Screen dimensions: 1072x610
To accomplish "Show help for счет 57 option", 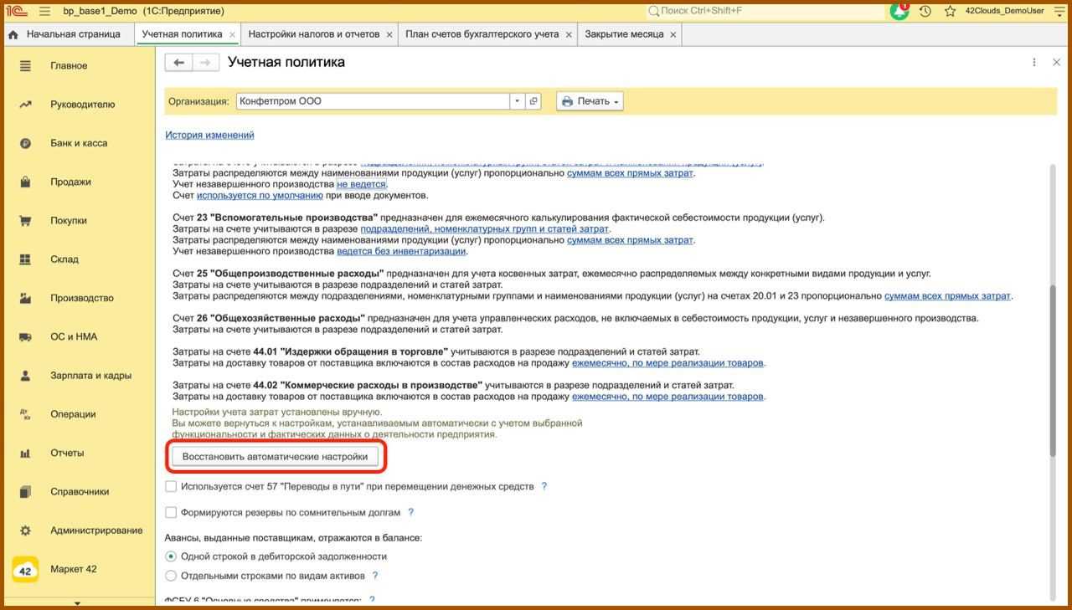I will click(x=544, y=486).
